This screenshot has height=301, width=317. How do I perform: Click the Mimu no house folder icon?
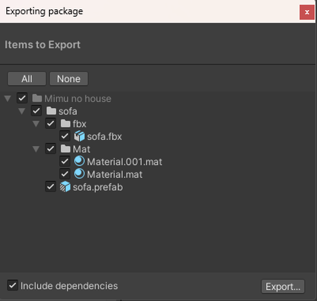pos(37,98)
